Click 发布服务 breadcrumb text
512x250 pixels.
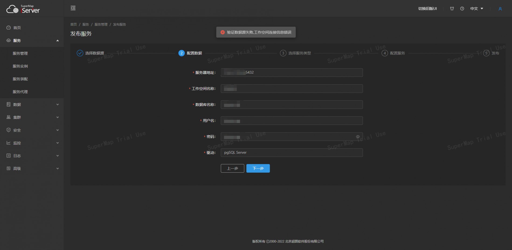pyautogui.click(x=119, y=25)
